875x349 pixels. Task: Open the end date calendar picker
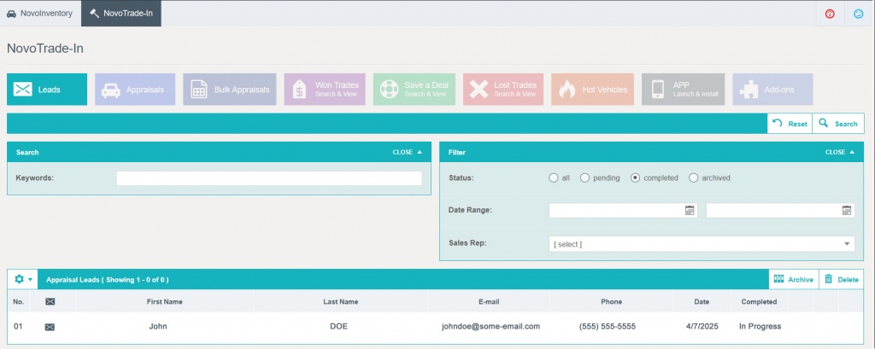pyautogui.click(x=847, y=211)
